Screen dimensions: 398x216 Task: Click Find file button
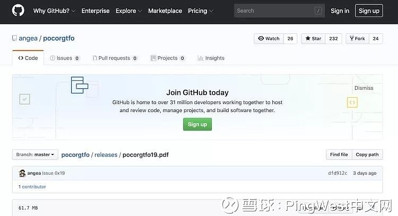pos(339,154)
